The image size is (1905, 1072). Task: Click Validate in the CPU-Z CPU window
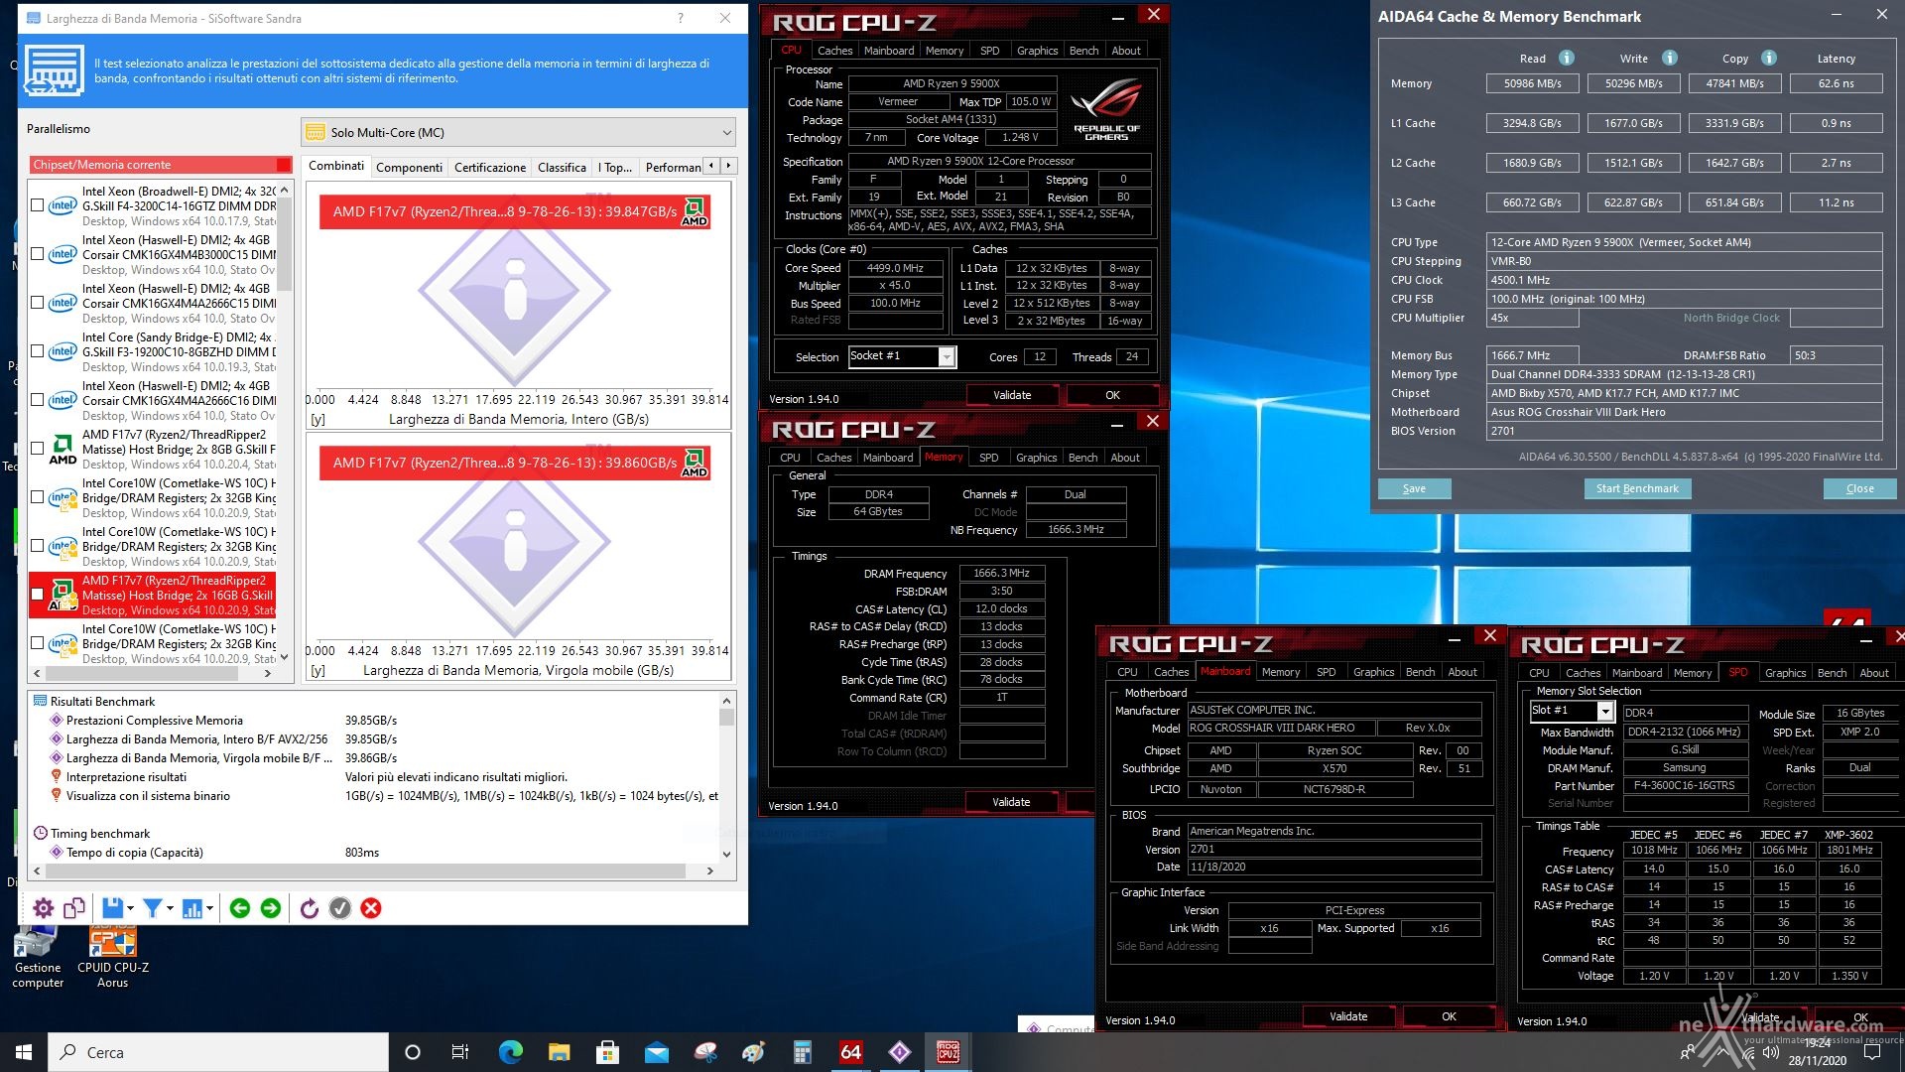1012,395
